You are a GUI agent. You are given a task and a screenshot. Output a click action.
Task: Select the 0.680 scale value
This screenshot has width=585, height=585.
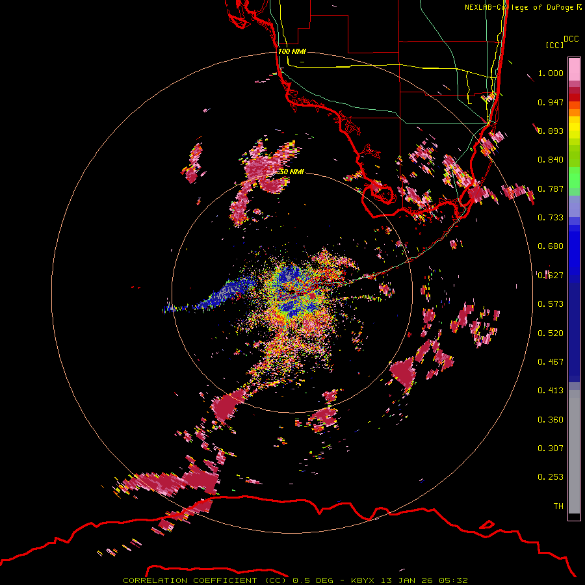pos(551,246)
